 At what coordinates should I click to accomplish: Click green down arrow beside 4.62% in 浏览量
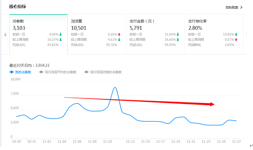(119, 40)
